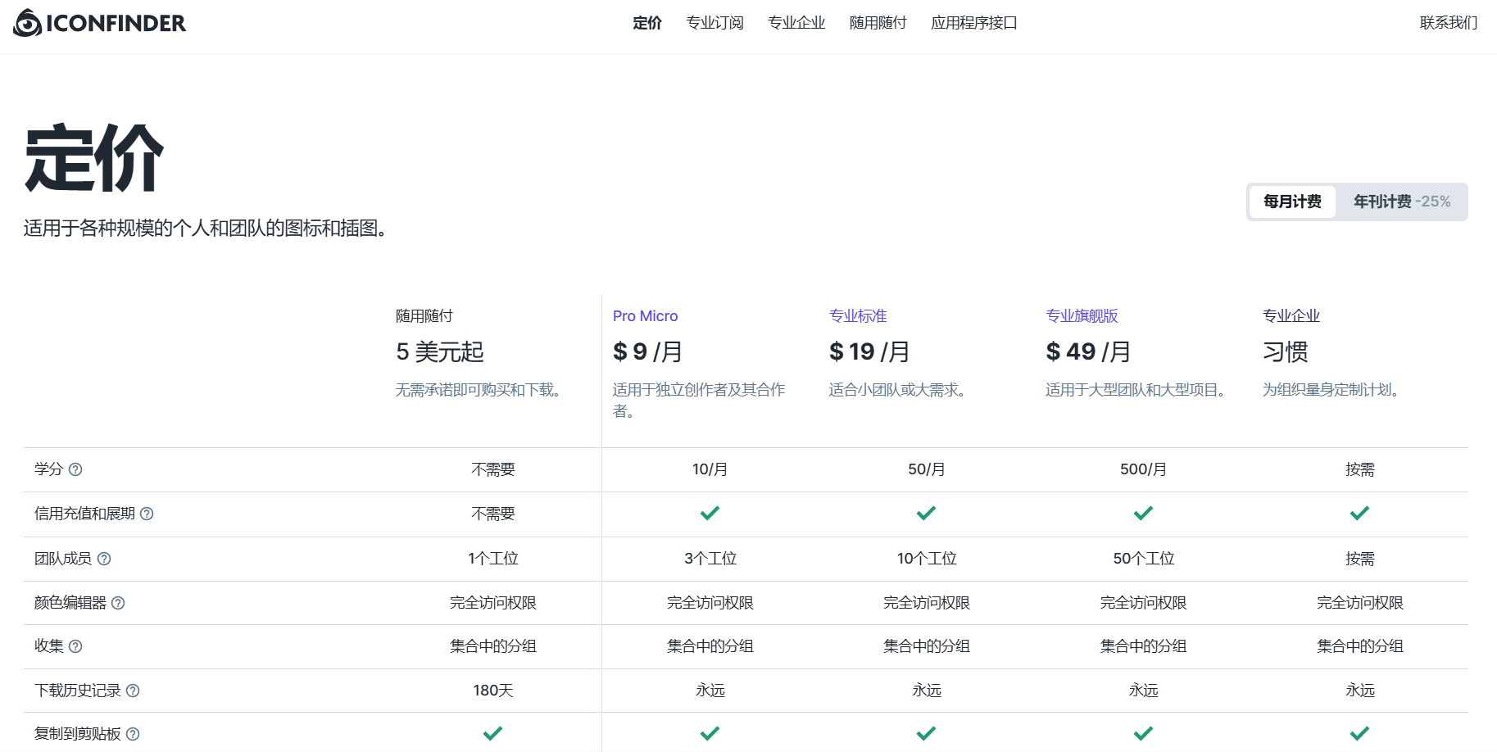Viewport: 1497px width, 752px height.
Task: Open the 专业旗舰版 plan link
Action: tap(1082, 316)
